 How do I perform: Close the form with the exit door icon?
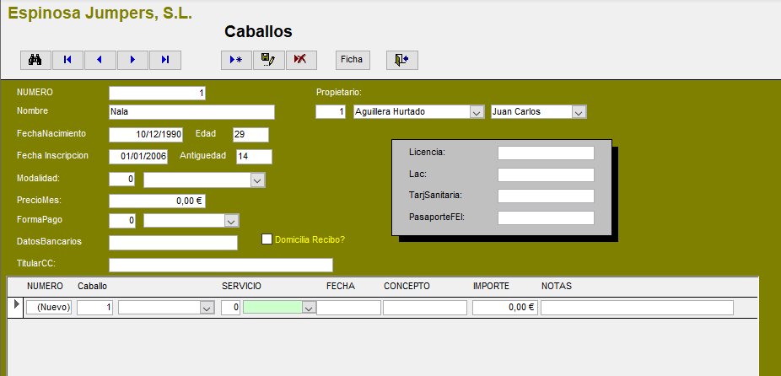pos(402,60)
